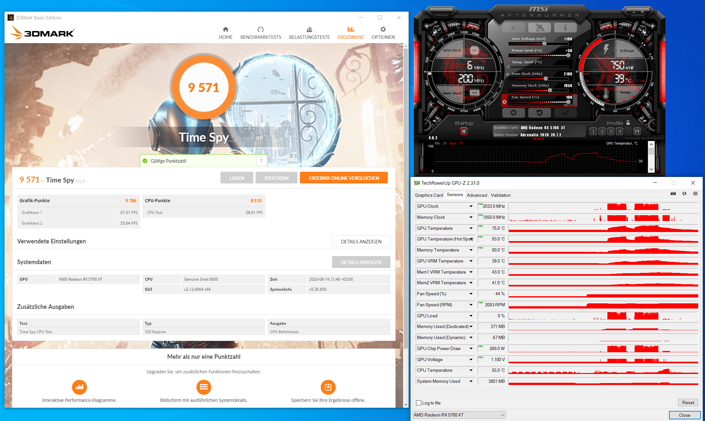Click Details Anzeigen for Systemdaten
705x421 pixels.
tap(361, 262)
